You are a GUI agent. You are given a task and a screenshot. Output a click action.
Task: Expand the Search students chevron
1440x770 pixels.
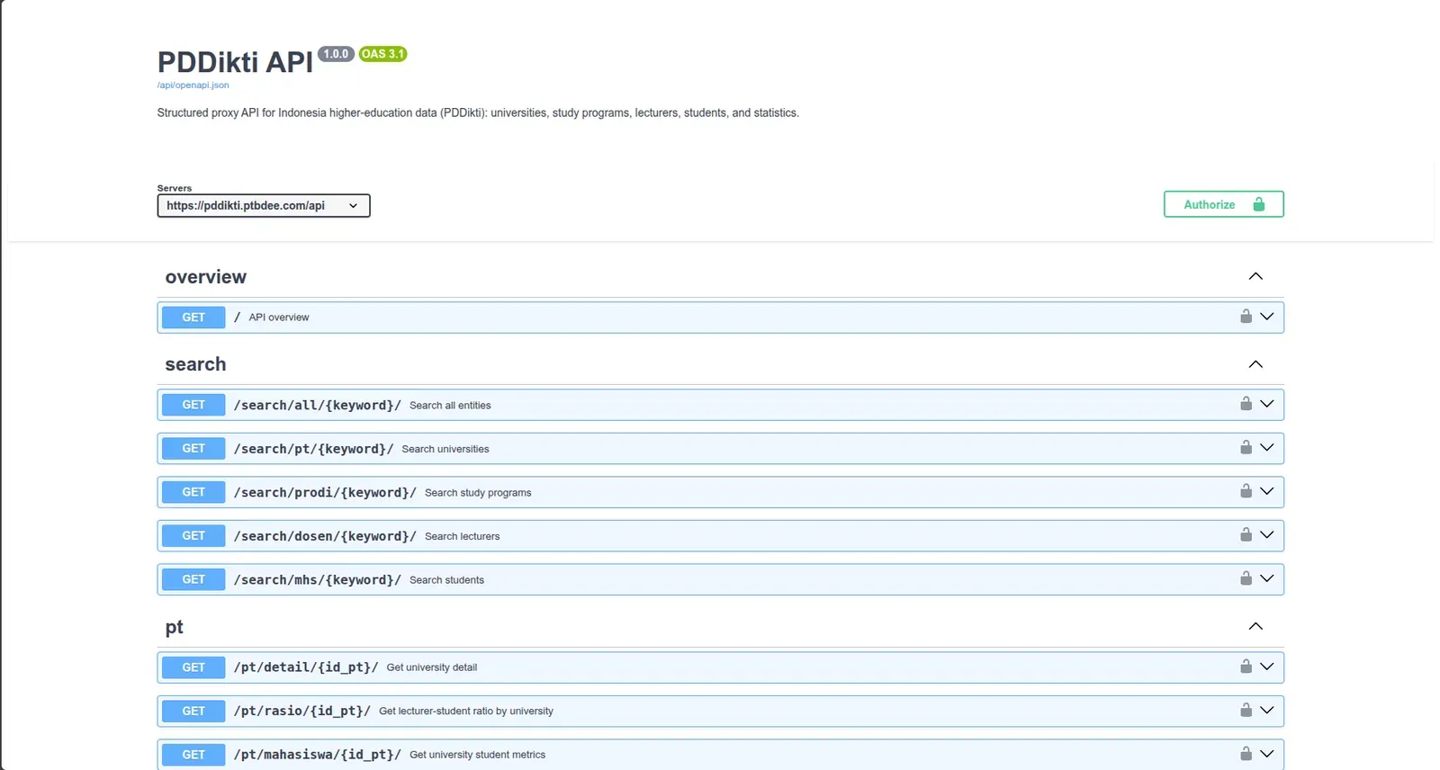1267,578
